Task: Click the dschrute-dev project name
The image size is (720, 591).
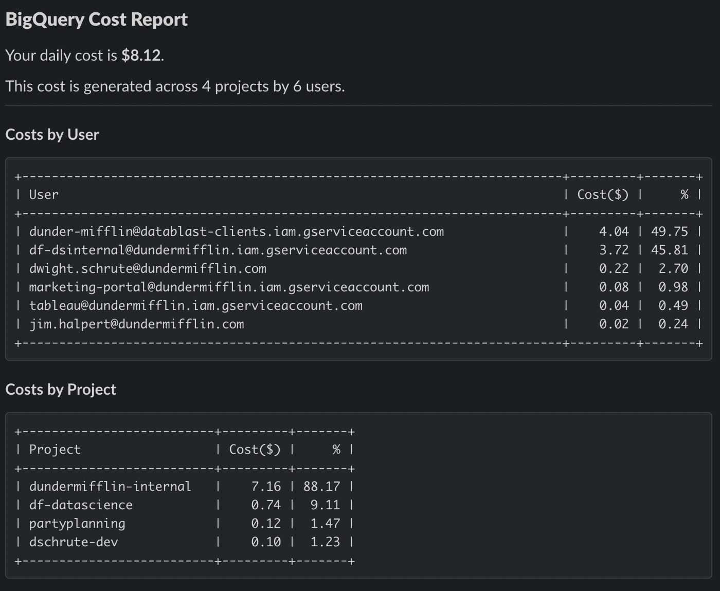Action: [74, 541]
